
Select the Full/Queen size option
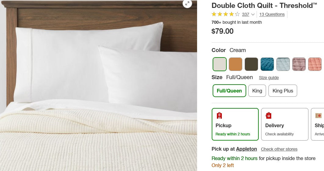pos(229,91)
